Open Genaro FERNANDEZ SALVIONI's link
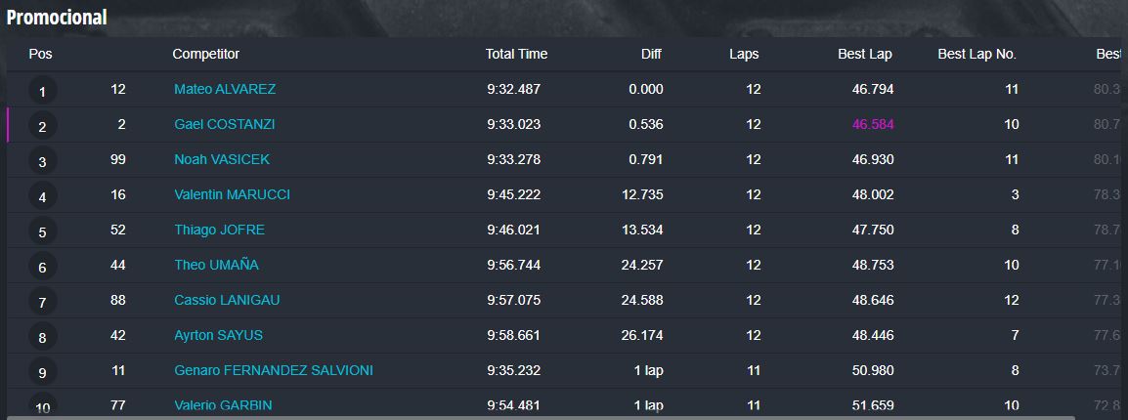The width and height of the screenshot is (1128, 420). pos(274,370)
